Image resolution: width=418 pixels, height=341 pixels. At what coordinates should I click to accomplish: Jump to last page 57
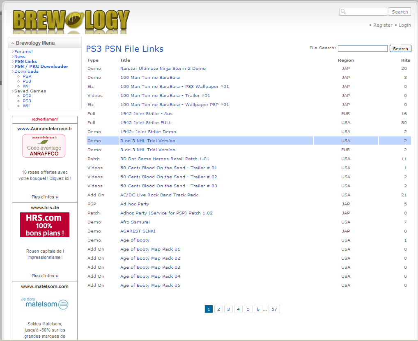pyautogui.click(x=274, y=309)
